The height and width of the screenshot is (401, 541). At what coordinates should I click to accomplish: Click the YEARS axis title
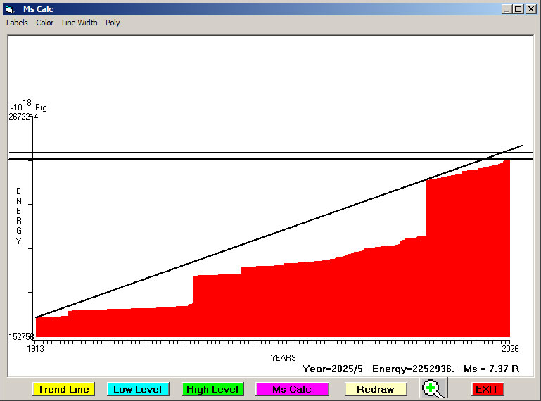(x=283, y=358)
